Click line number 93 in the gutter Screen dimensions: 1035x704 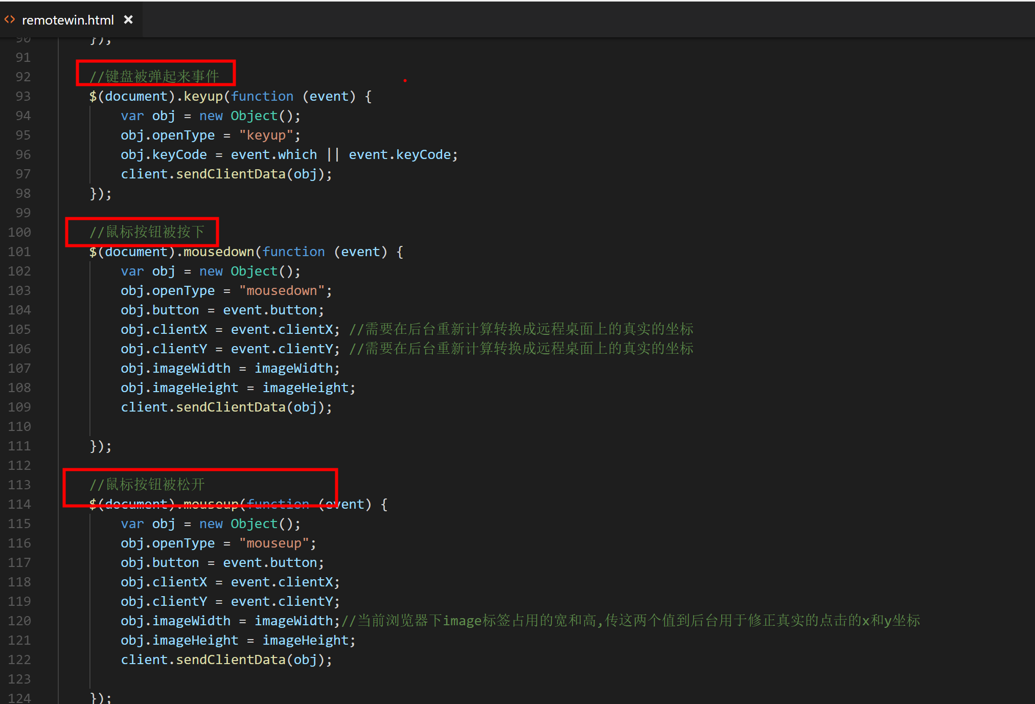pyautogui.click(x=23, y=96)
